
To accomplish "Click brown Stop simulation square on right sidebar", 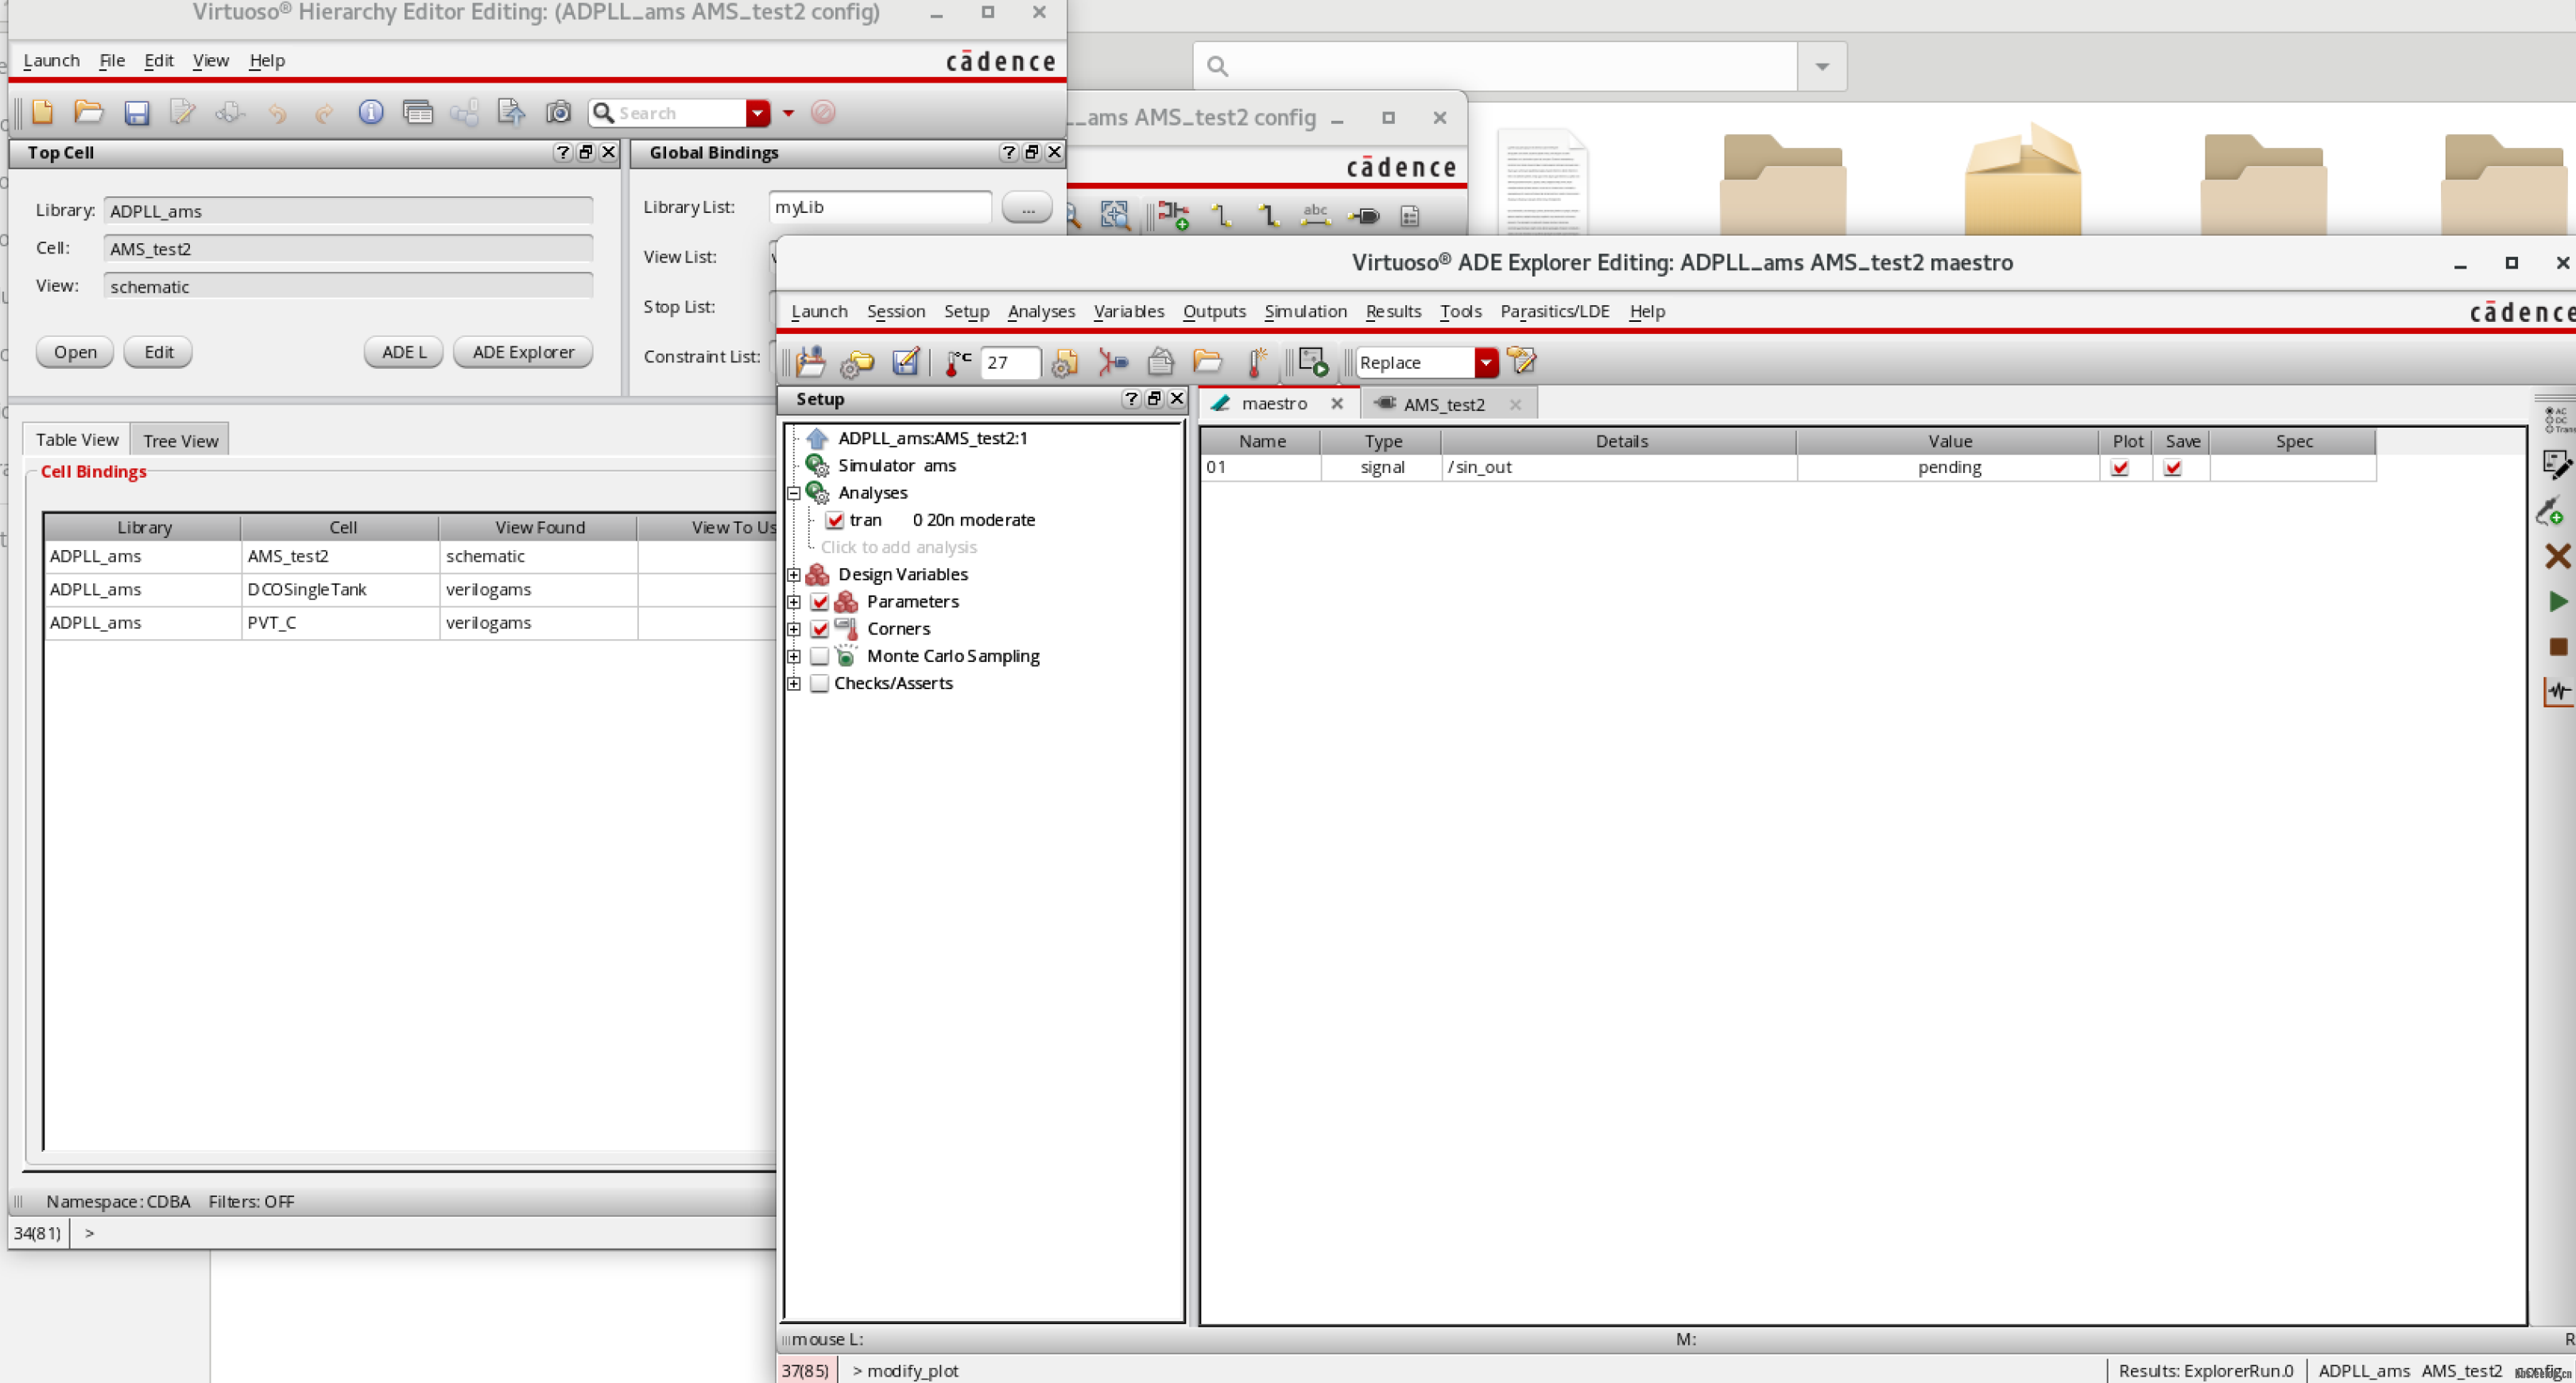I will [2558, 647].
